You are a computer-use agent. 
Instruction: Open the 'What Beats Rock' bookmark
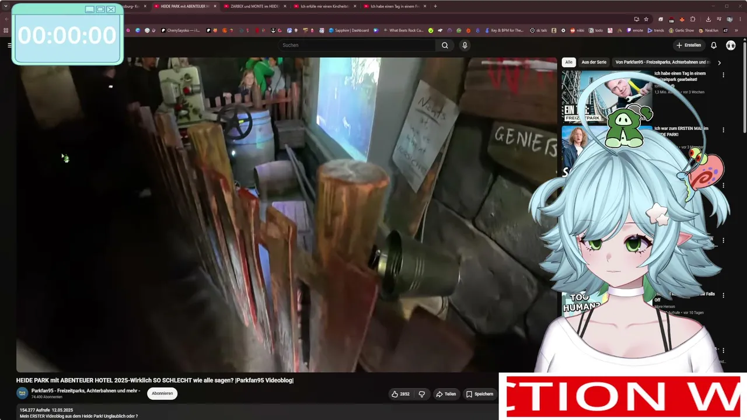tap(403, 30)
